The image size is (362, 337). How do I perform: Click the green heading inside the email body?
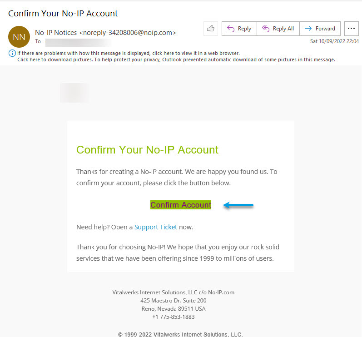pyautogui.click(x=147, y=150)
